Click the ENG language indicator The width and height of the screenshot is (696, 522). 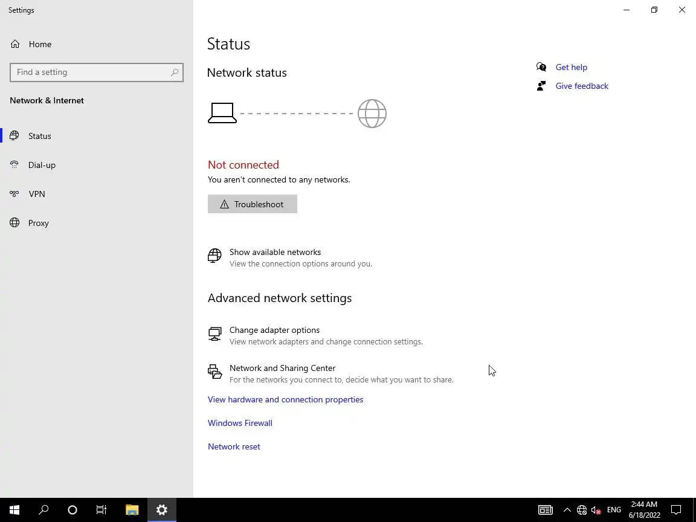click(614, 510)
